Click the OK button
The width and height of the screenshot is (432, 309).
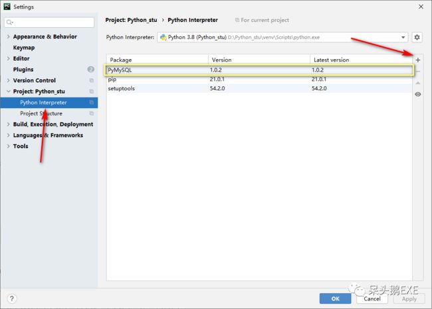pos(335,298)
